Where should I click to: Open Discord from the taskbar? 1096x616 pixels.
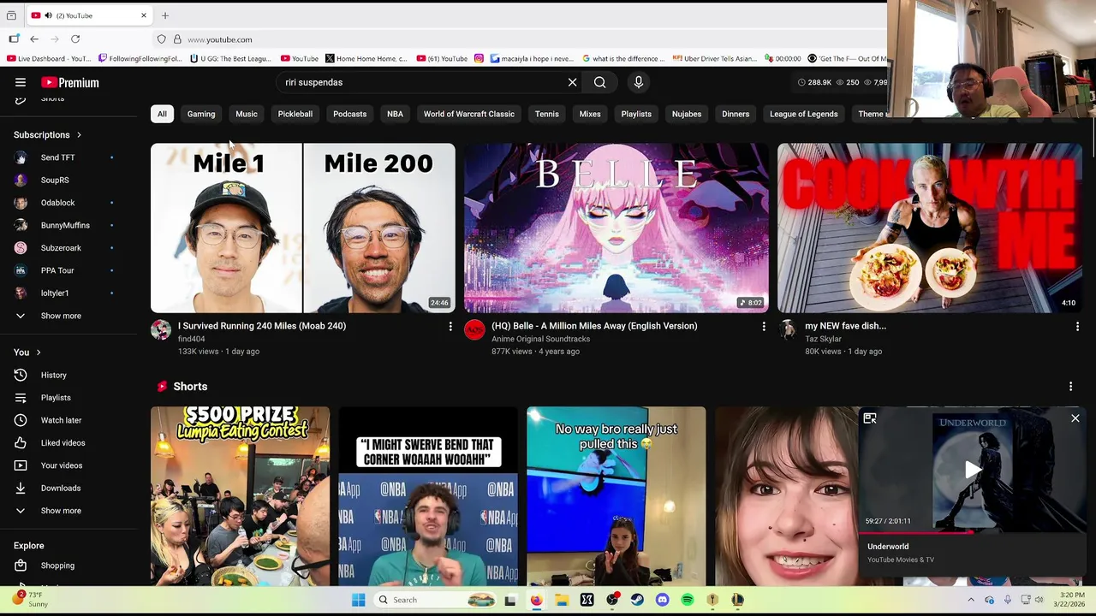tap(662, 600)
